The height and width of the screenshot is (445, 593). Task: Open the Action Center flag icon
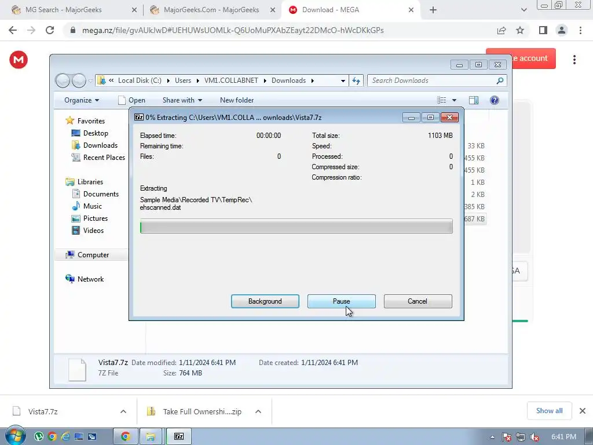[506, 437]
